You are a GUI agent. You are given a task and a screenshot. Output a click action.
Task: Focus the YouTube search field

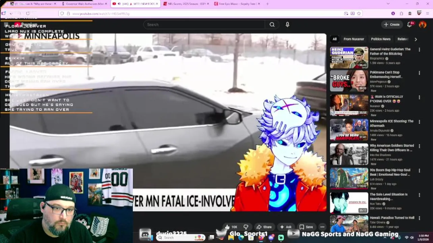pos(205,25)
